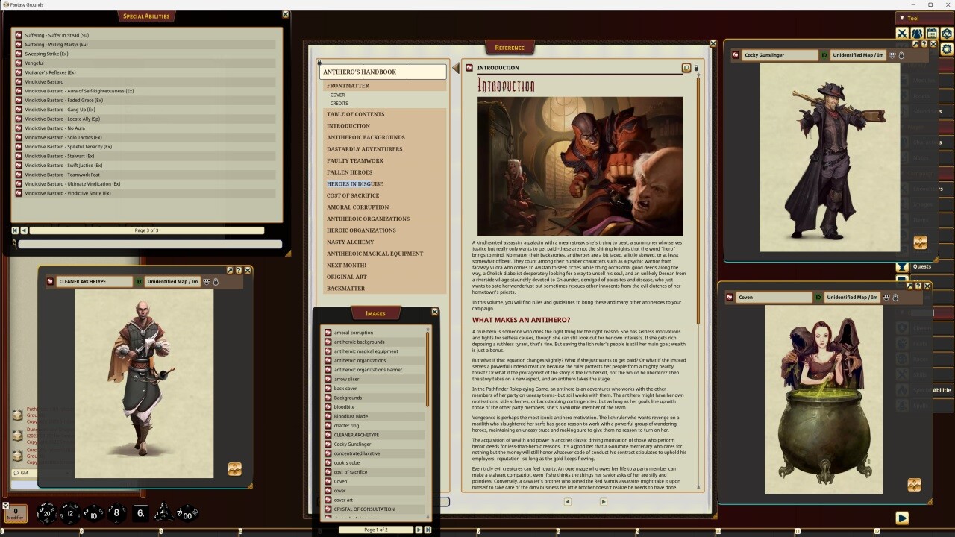Toggle the lock on Cleaner Archetype image

coord(216,281)
